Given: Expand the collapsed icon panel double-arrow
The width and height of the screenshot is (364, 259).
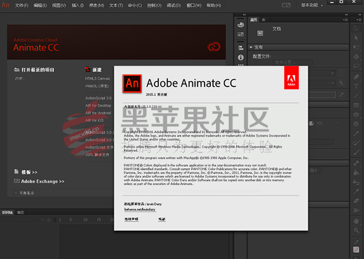Looking at the screenshot, I should [x=244, y=15].
